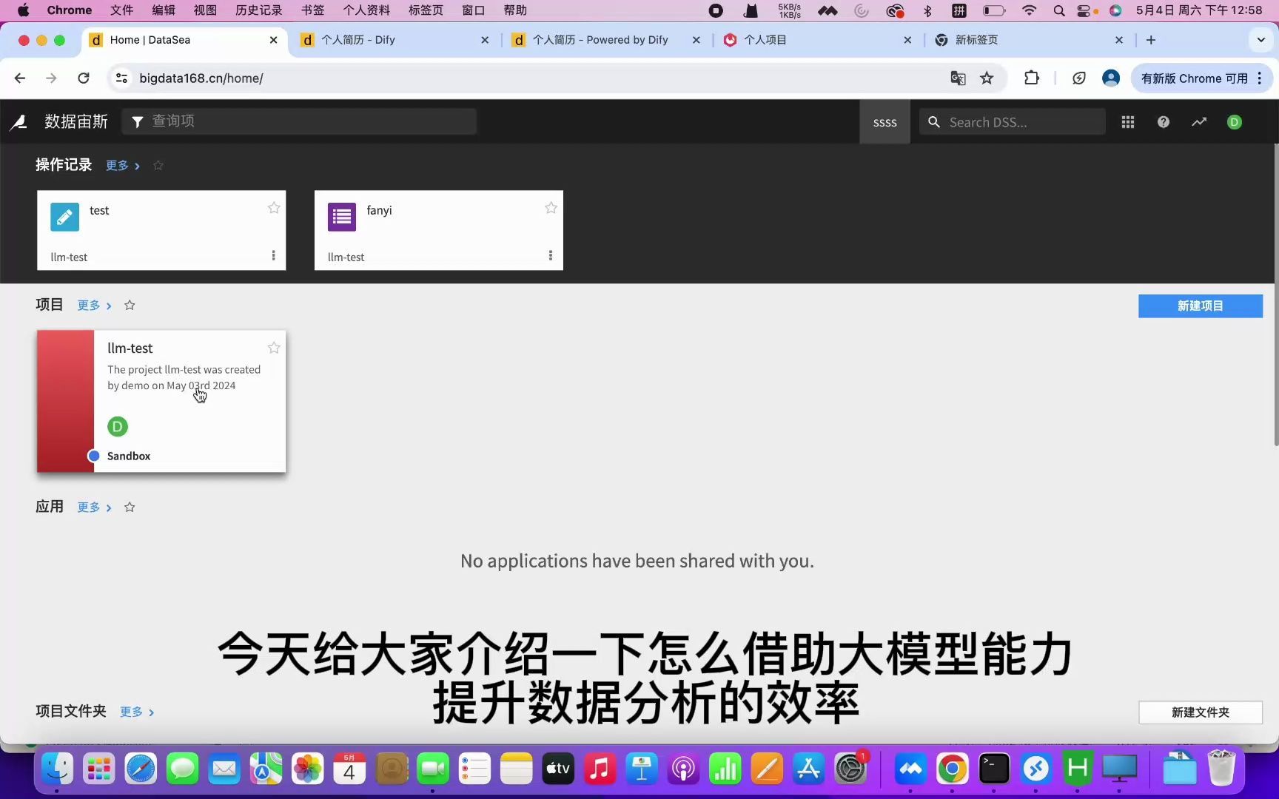Click the 新建项目 button
Viewport: 1279px width, 799px height.
1200,306
